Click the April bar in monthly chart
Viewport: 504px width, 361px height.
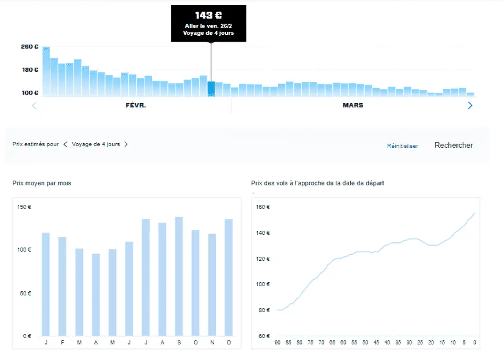[96, 294]
